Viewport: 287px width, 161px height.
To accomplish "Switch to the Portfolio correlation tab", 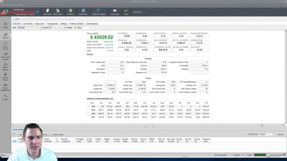I will click(x=77, y=24).
